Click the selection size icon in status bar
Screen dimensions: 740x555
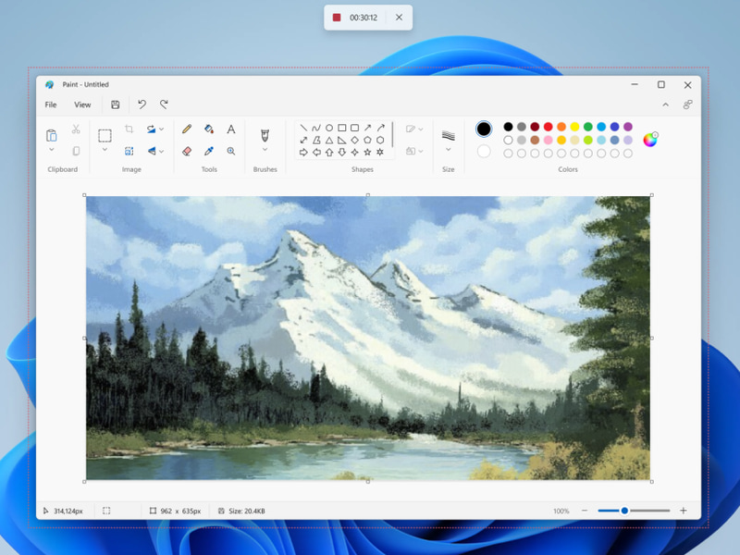coord(106,511)
